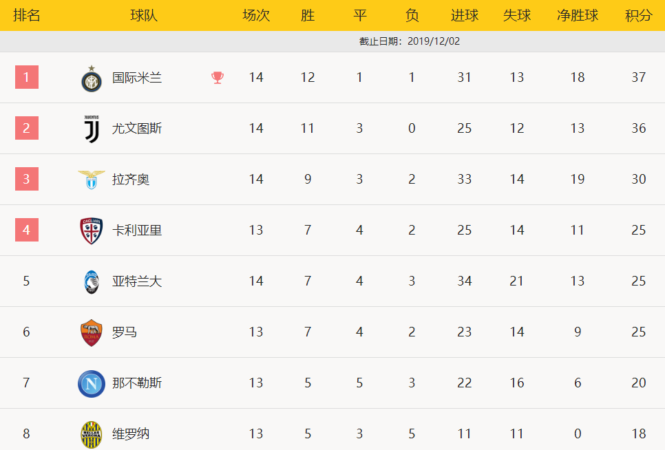Click the 截止日期 2019/12/02 date label
The image size is (665, 450).
pos(410,41)
